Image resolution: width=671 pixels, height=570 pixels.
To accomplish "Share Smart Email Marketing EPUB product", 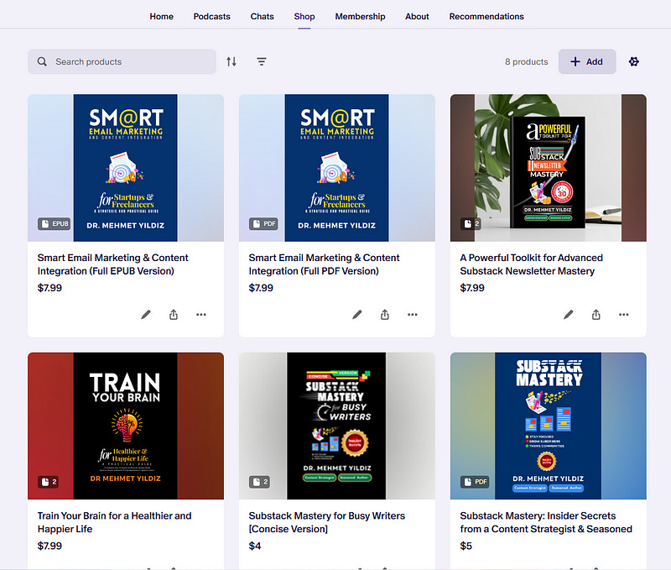I will click(x=174, y=315).
